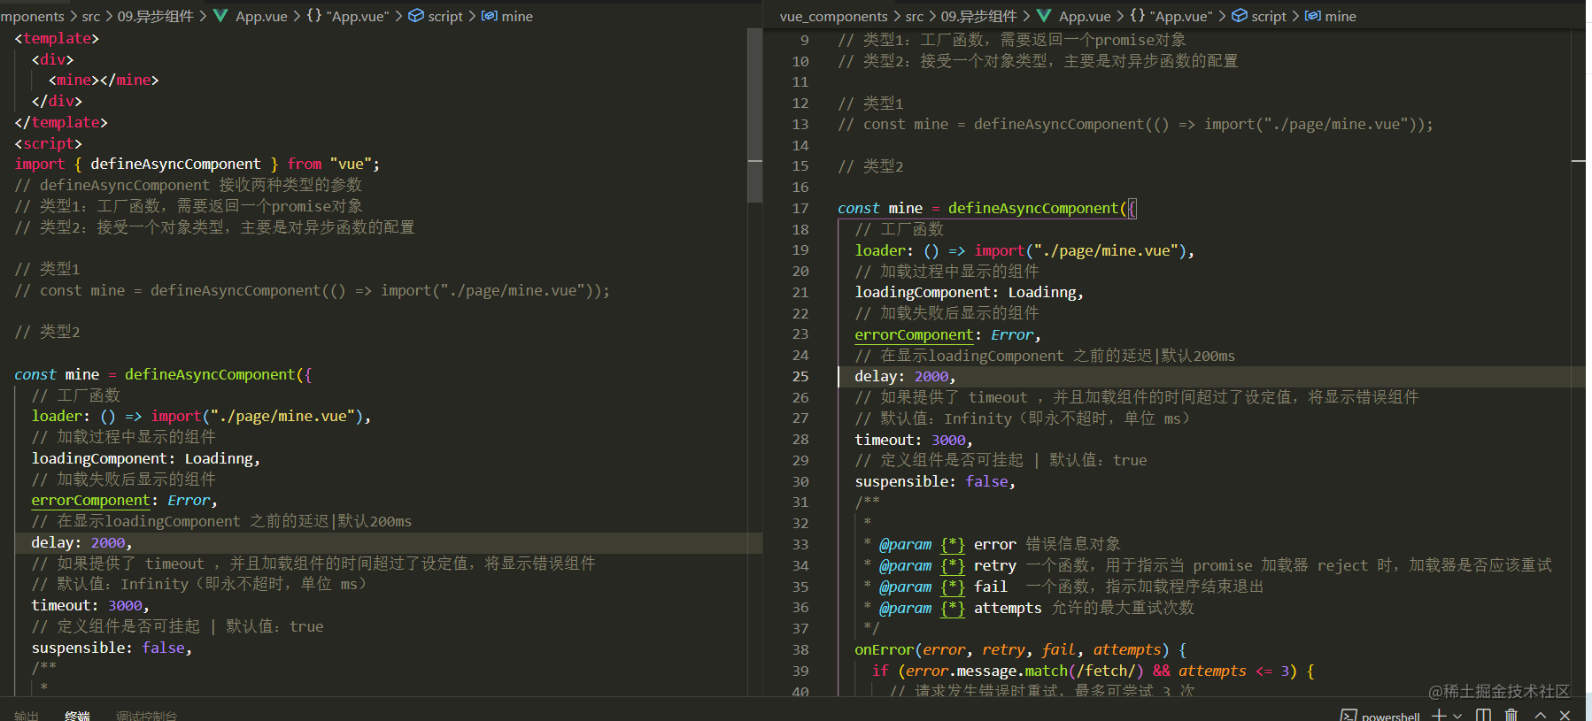The image size is (1592, 721).
Task: Open vue_components in right breadcrumb
Action: [834, 16]
